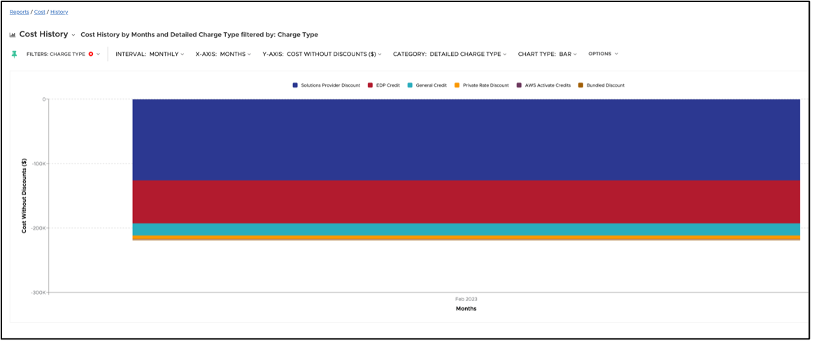The height and width of the screenshot is (343, 814).
Task: Toggle Bundled Discount legend swatch
Action: pos(581,85)
